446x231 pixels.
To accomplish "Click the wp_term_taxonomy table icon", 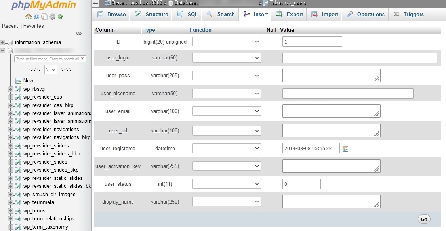I will (x=18, y=227).
